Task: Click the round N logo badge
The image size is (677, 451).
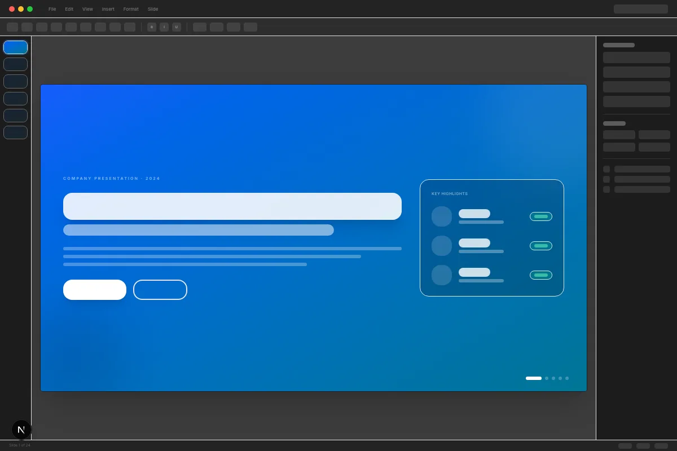Action: [21, 430]
